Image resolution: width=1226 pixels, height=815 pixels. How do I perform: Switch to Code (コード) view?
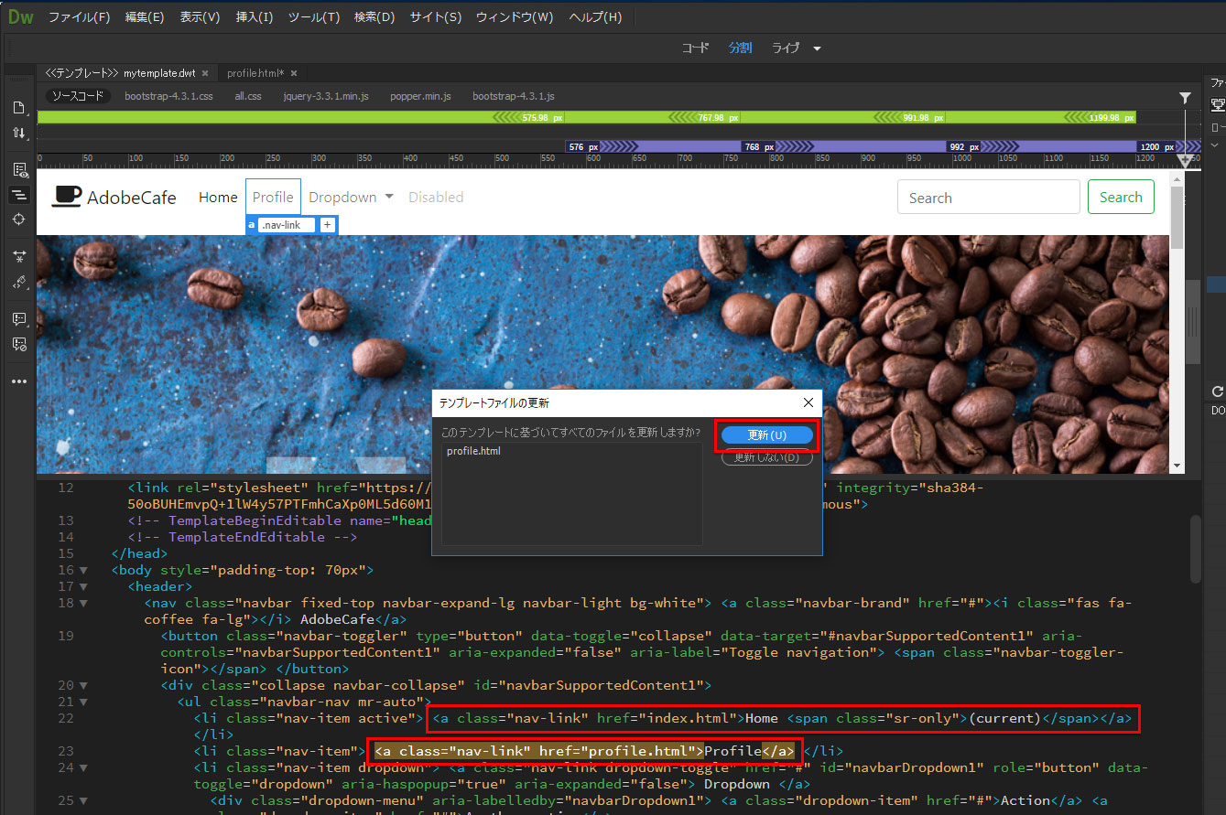(695, 48)
